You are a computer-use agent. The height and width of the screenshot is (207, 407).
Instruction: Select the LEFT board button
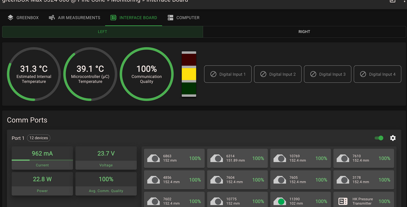[x=103, y=32]
